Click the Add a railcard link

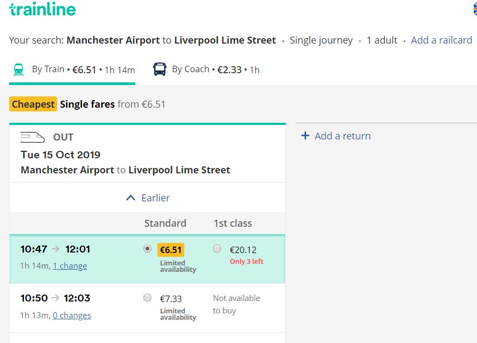point(441,40)
